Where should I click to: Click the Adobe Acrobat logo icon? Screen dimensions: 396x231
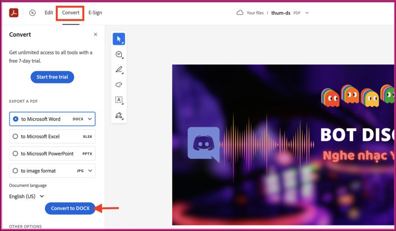pos(14,13)
